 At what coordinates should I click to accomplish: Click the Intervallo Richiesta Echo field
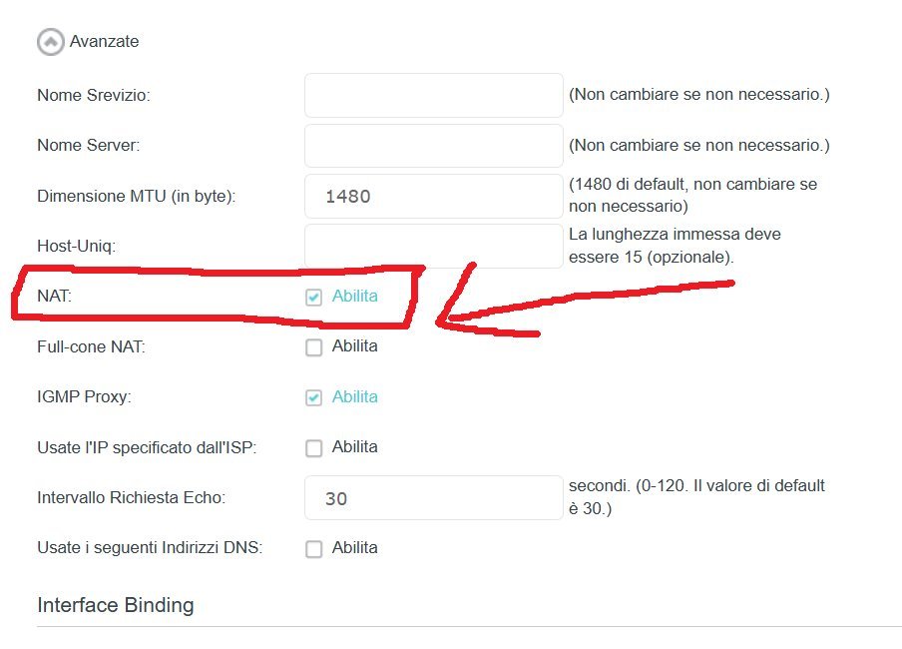434,497
